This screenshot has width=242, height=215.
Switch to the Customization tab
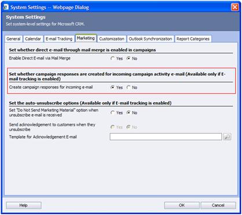point(112,39)
